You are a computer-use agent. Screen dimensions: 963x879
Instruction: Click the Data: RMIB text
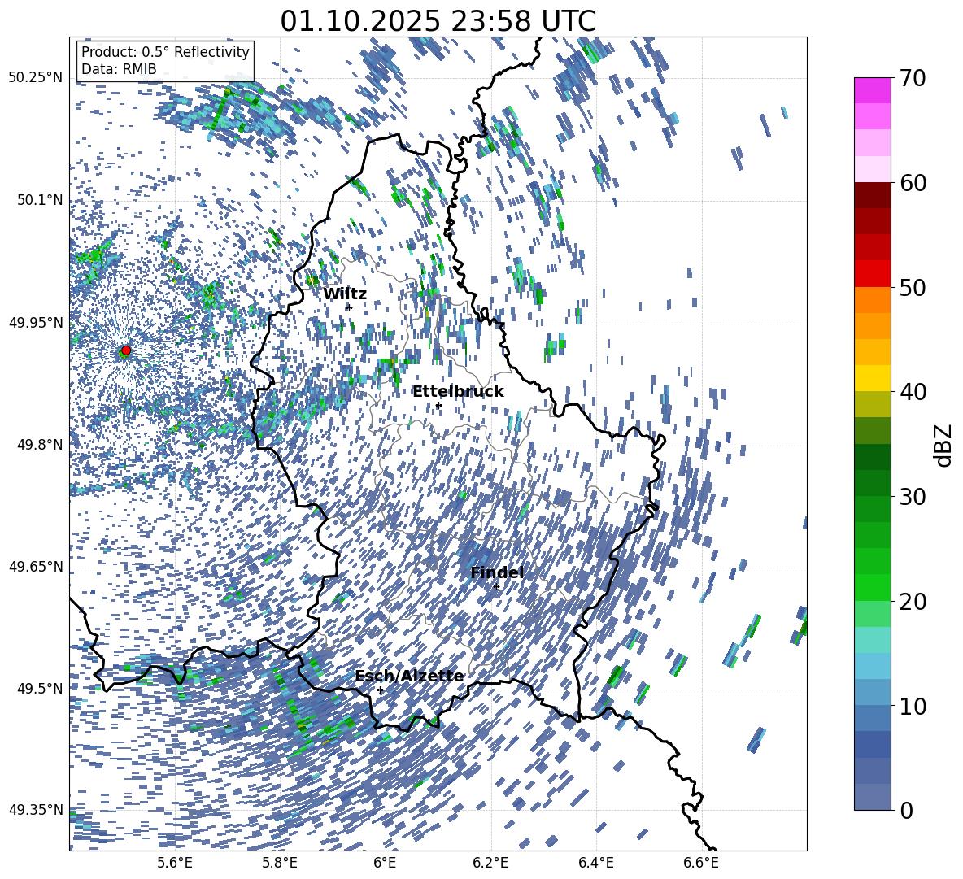click(x=119, y=69)
